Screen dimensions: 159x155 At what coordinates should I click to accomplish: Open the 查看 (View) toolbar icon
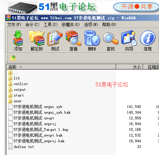[x=73, y=38]
